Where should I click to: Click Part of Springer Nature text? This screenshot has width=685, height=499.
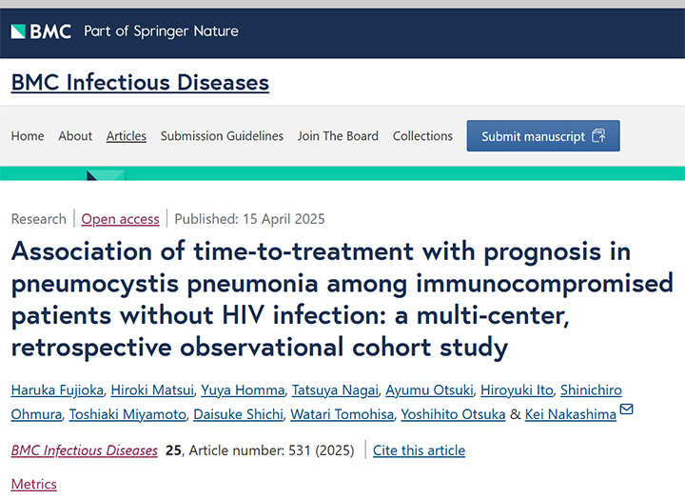click(161, 31)
